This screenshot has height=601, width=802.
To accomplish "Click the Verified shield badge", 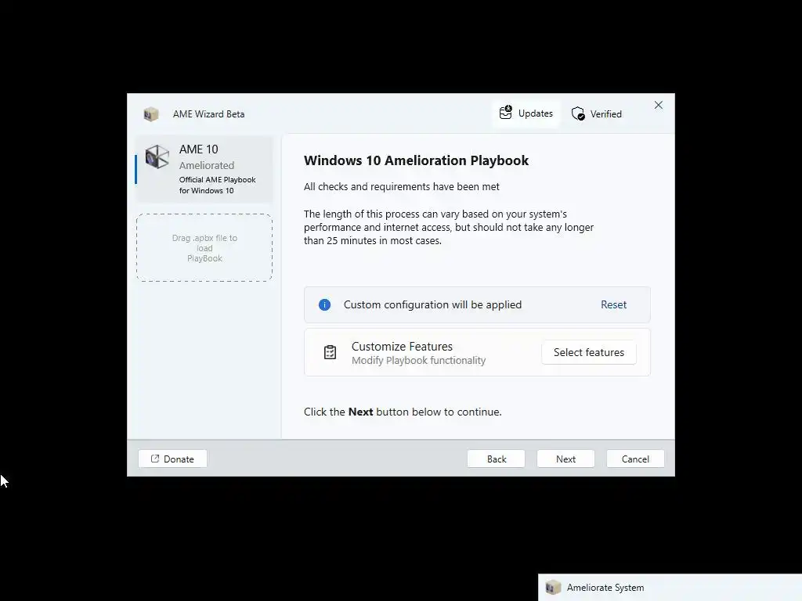I will coord(596,114).
